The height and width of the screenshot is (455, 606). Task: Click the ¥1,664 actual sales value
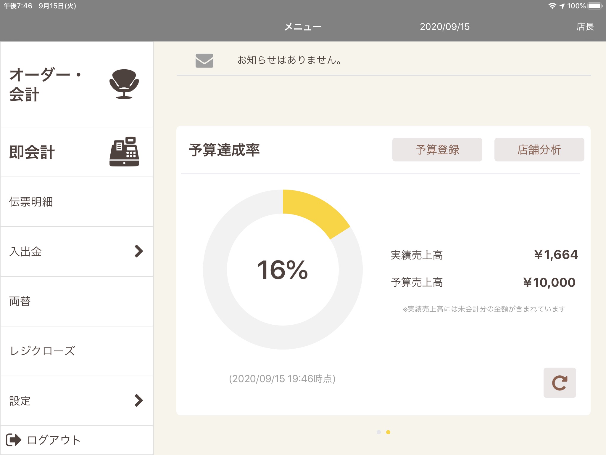point(556,255)
